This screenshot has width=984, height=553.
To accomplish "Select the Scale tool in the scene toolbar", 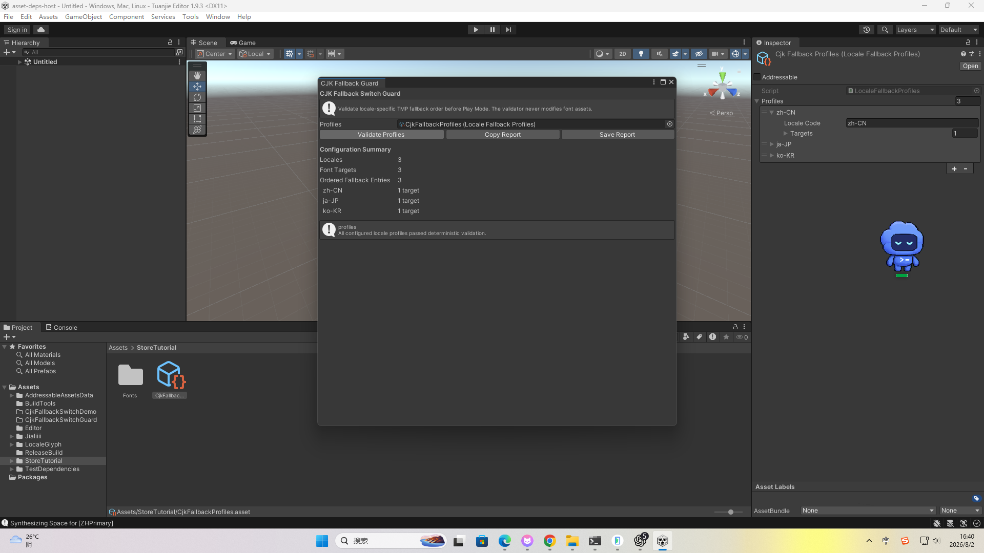I will pyautogui.click(x=197, y=108).
